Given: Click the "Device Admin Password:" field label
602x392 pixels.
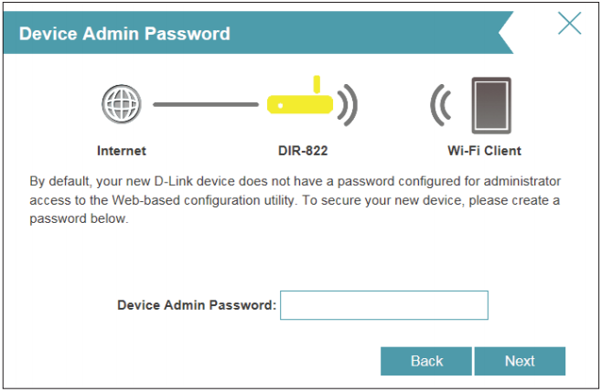Looking at the screenshot, I should [197, 305].
